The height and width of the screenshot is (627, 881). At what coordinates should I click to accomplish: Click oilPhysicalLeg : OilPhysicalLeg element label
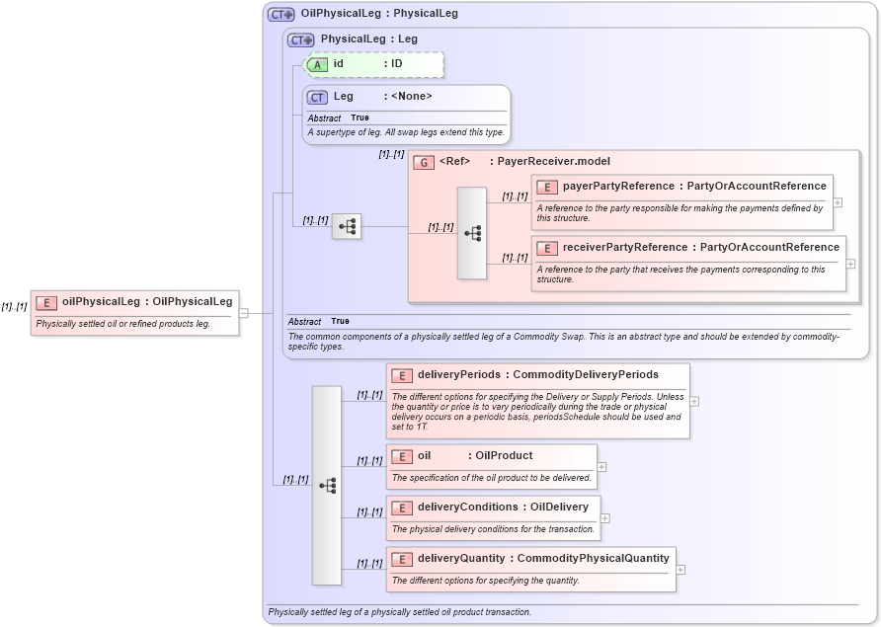147,302
